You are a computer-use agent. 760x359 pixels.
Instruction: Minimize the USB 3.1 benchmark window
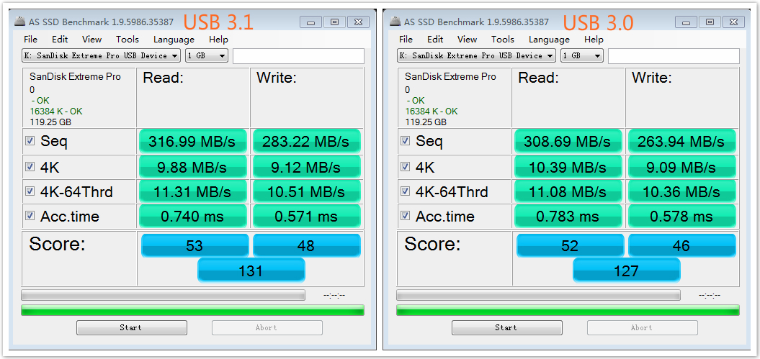(x=310, y=22)
